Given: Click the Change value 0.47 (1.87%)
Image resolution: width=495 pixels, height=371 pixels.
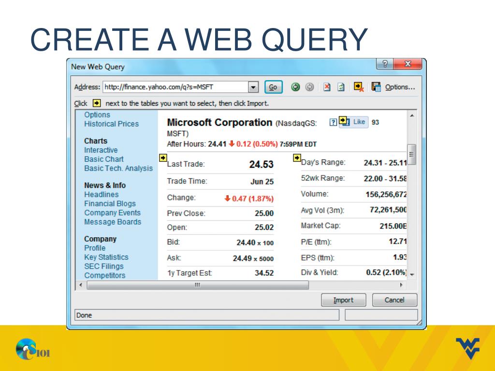Looking at the screenshot, I should tap(249, 199).
